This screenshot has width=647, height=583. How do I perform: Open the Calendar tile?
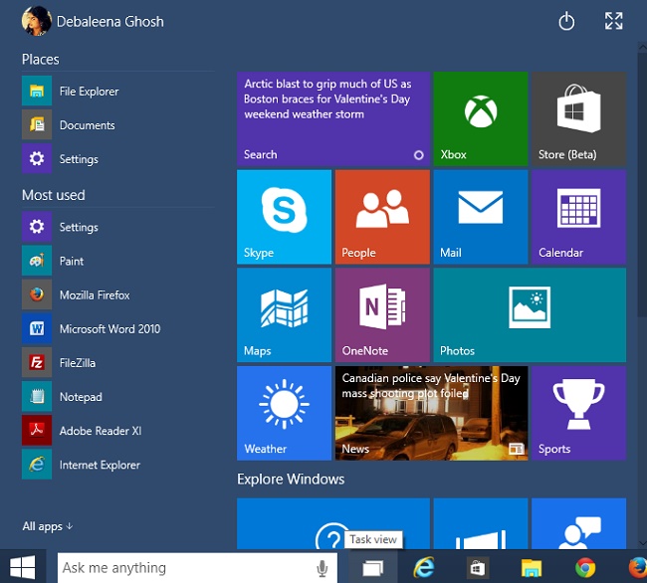(578, 217)
